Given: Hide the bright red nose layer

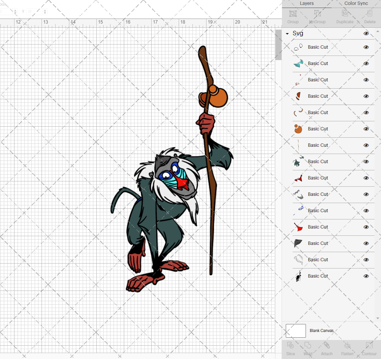Looking at the screenshot, I should pos(366,227).
